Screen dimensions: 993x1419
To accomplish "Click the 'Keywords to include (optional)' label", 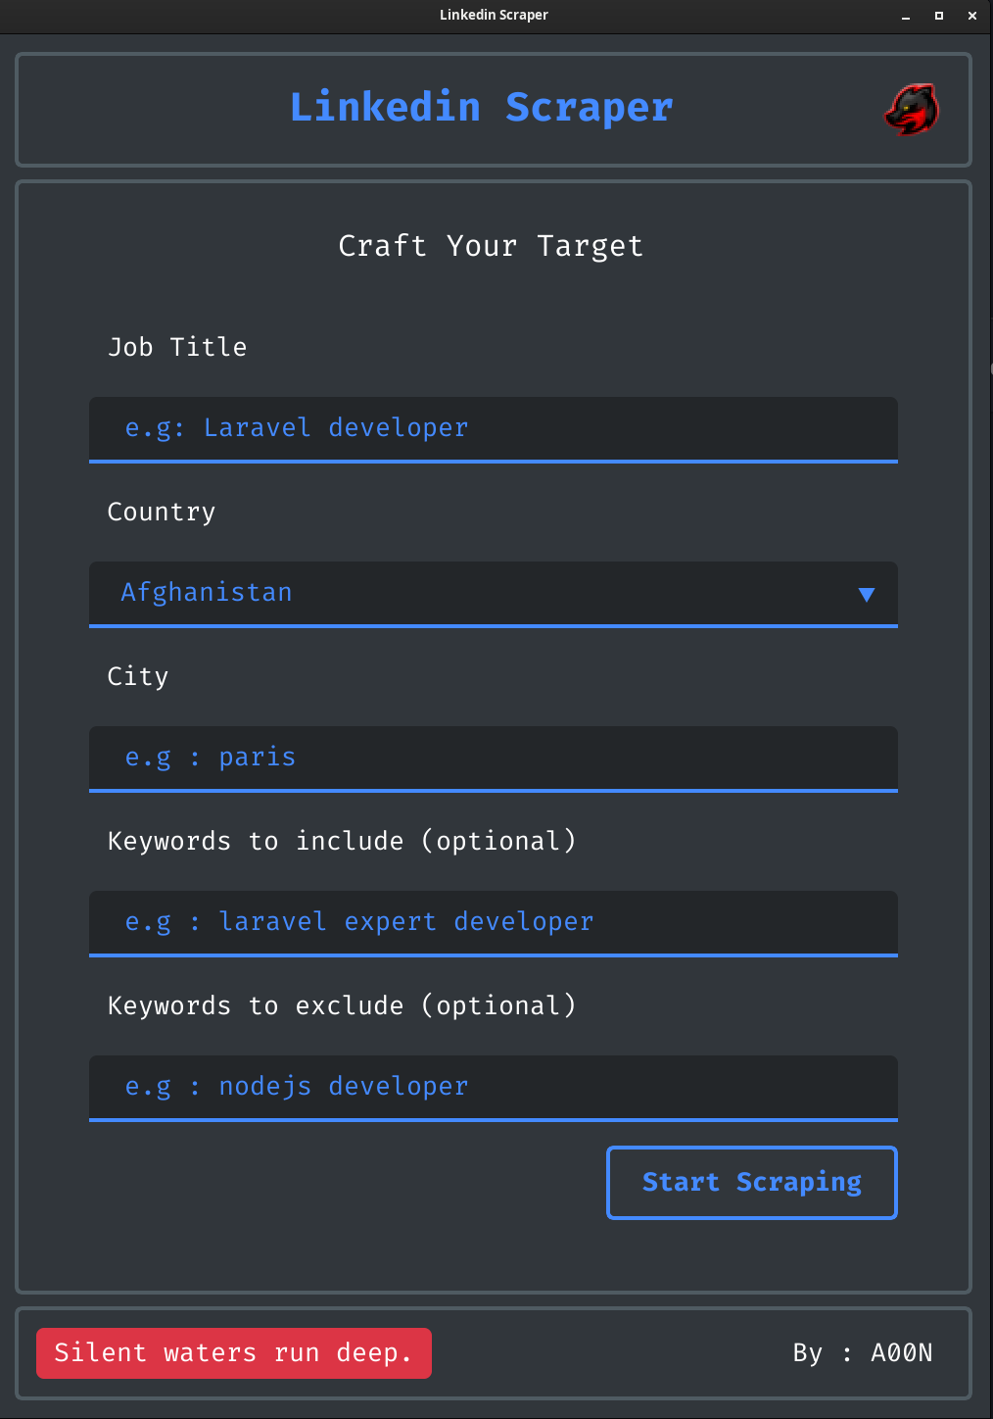I will click(342, 842).
